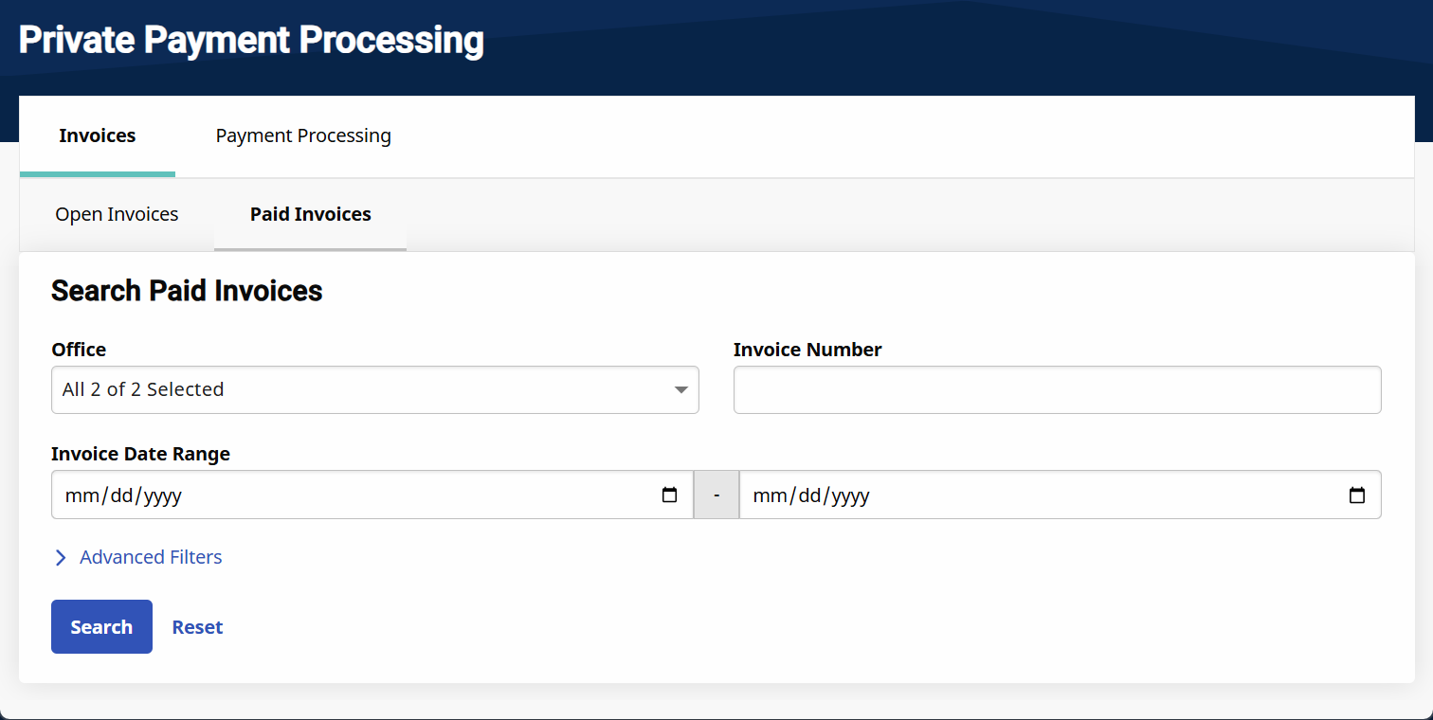Open the end date calendar picker icon
The height and width of the screenshot is (720, 1433).
pos(1357,495)
